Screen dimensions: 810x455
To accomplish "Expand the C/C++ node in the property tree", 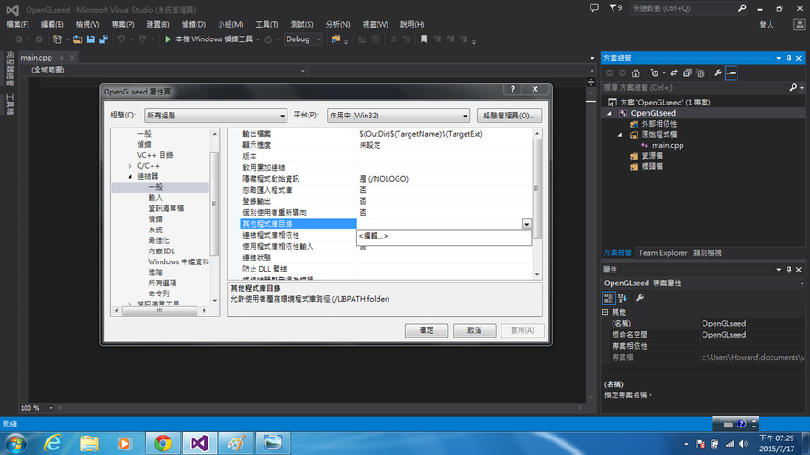I will pyautogui.click(x=129, y=166).
